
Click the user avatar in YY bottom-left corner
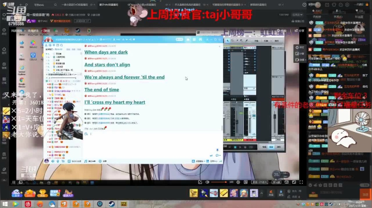pyautogui.click(x=47, y=161)
